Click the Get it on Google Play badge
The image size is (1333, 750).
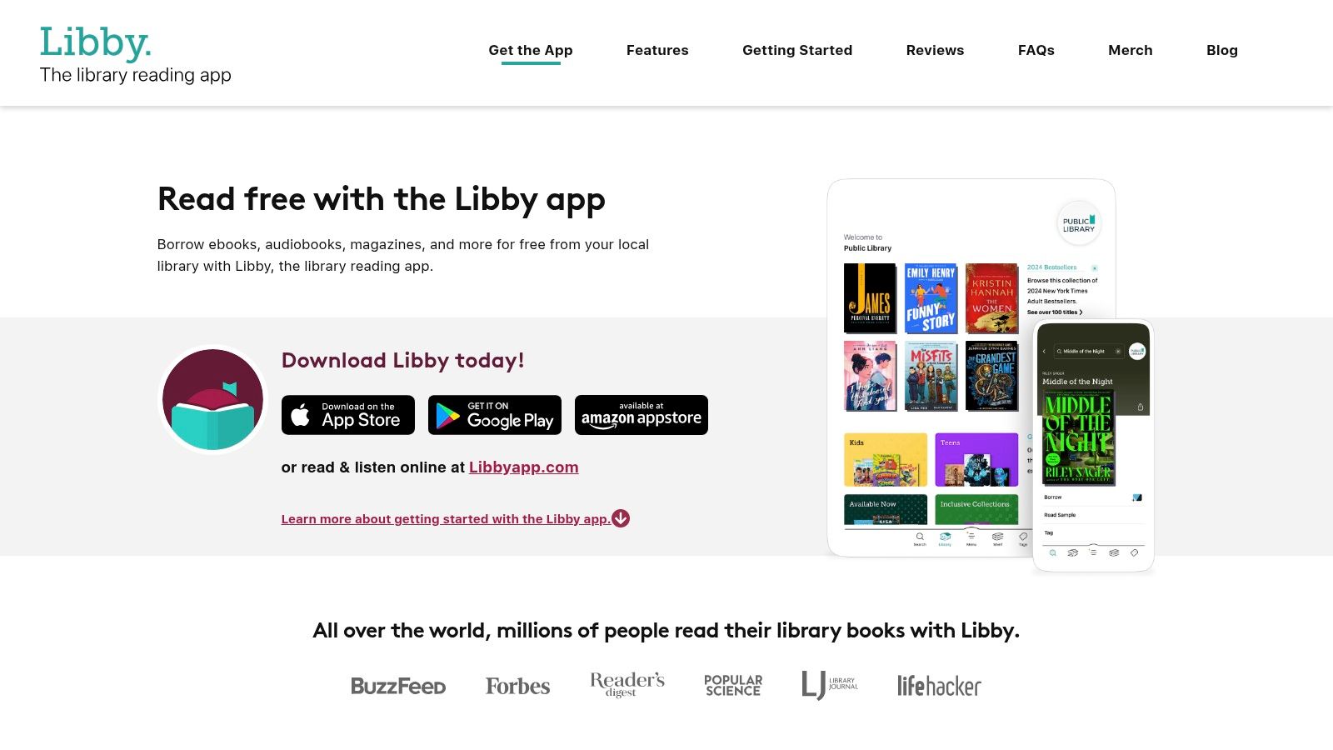coord(494,414)
